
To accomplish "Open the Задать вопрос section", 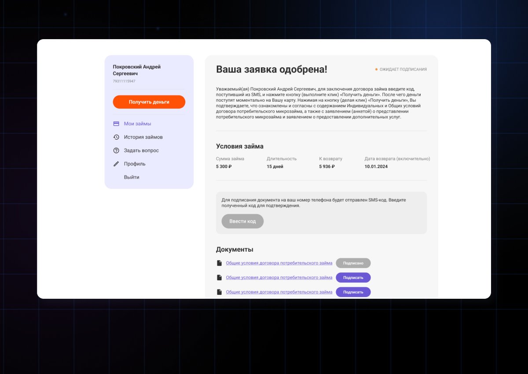I will [x=141, y=150].
